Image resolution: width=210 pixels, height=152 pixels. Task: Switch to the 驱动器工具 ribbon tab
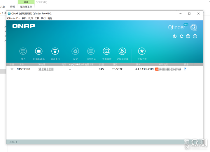[26, 7]
